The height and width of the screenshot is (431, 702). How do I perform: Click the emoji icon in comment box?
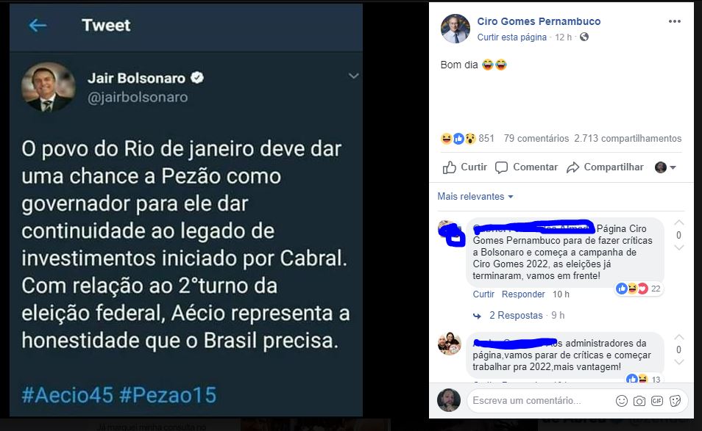click(621, 401)
